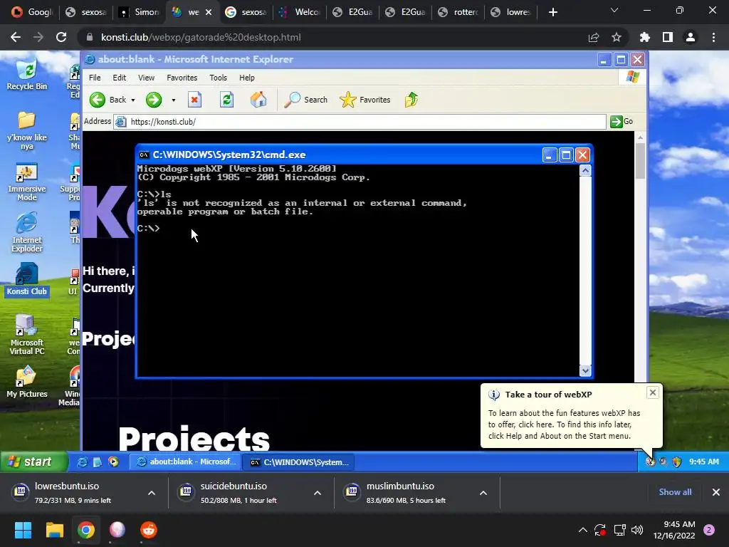Open Chrome Extensions puzzle icon
The width and height of the screenshot is (729, 547).
(x=645, y=37)
